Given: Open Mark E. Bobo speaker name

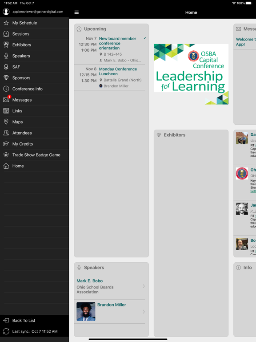Looking at the screenshot, I should 89,281.
